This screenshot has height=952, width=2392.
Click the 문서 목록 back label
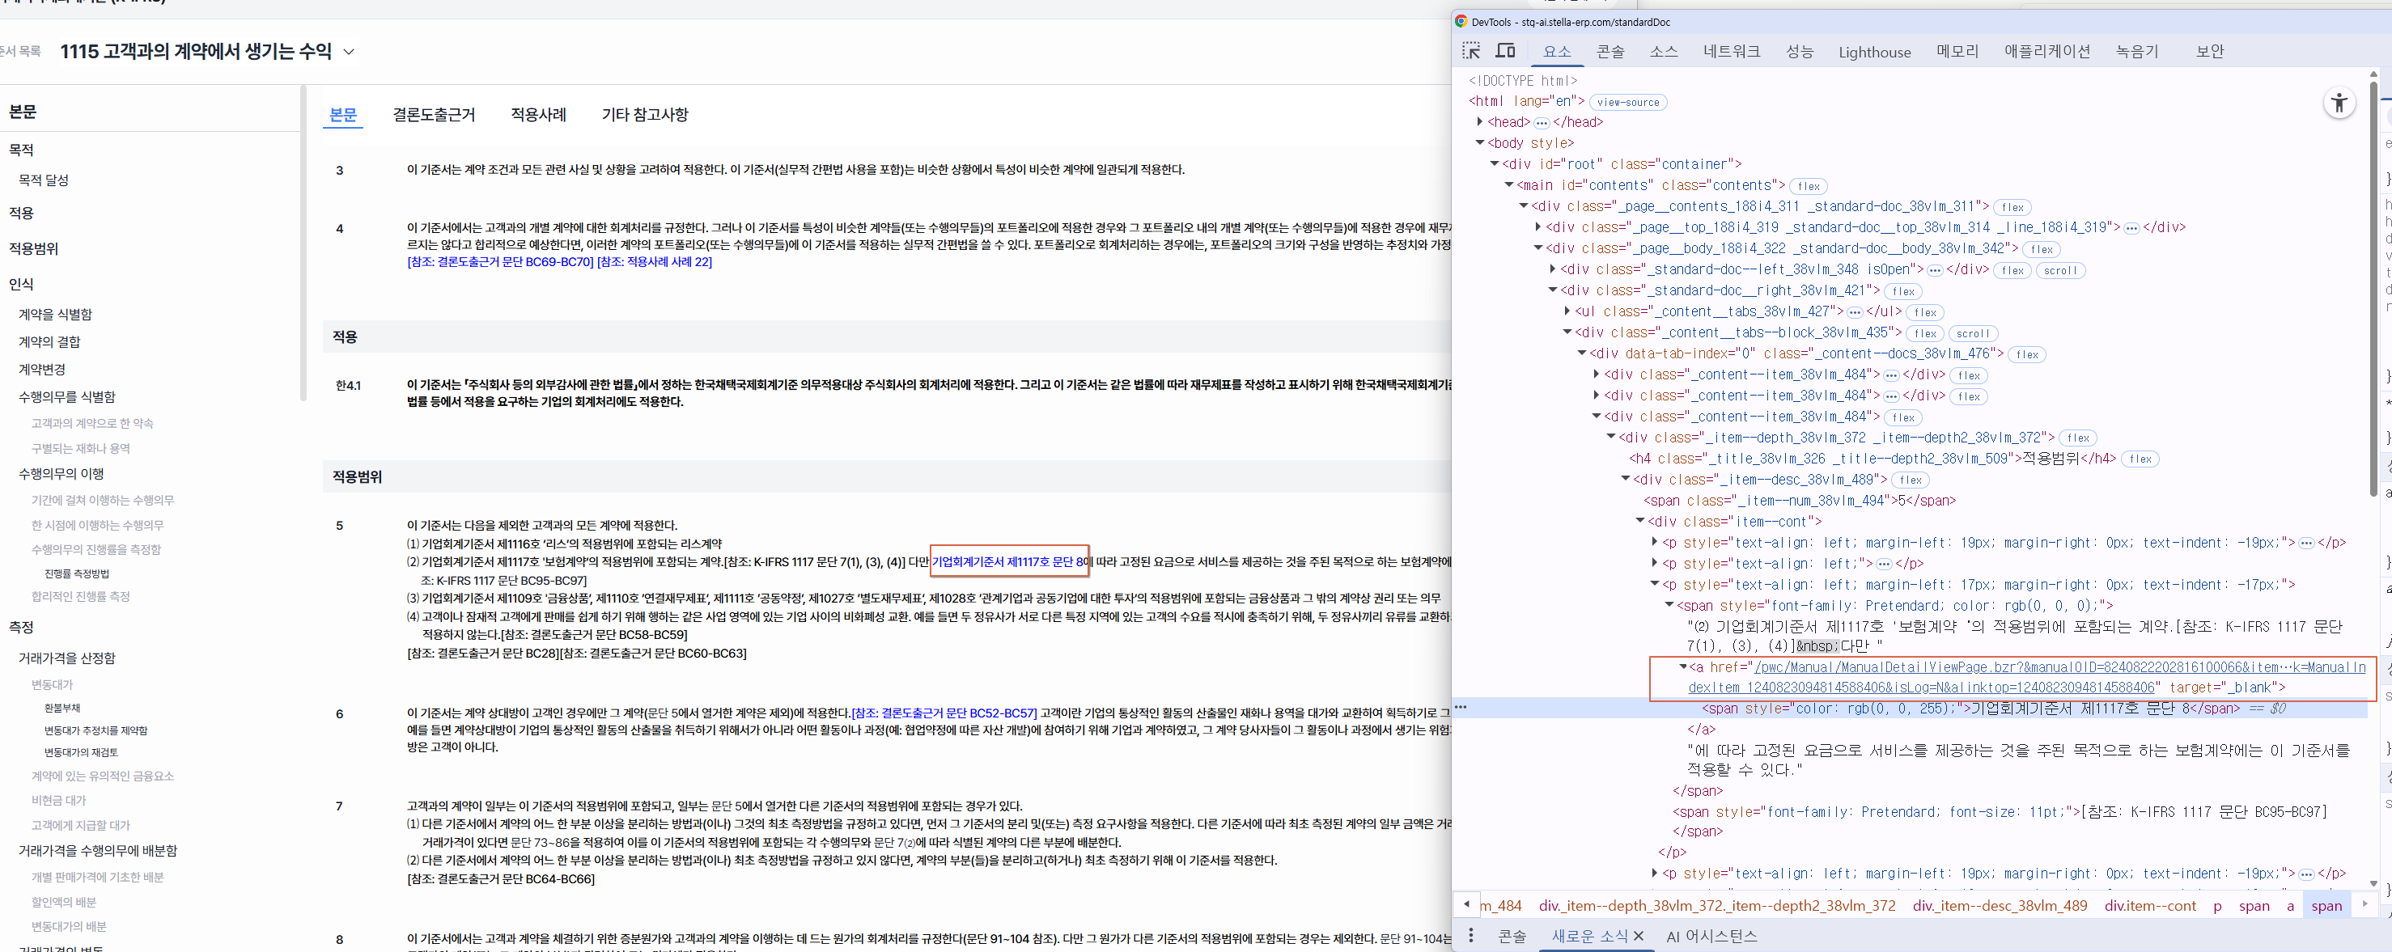(20, 51)
